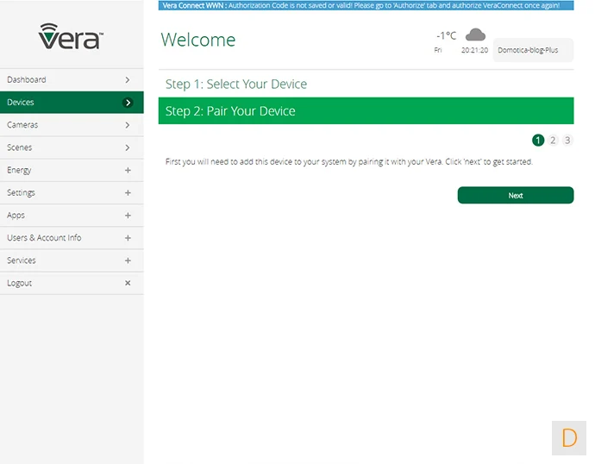595x464 pixels.
Task: Open Cameras in the sidebar
Action: [72, 125]
